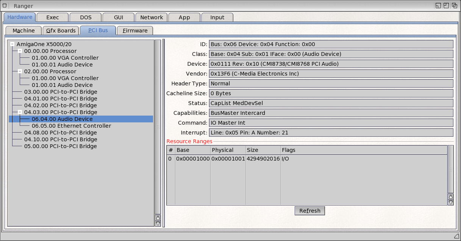Collapse the 04.03.00 PCI-to-PCI Bridge node

click(x=20, y=112)
